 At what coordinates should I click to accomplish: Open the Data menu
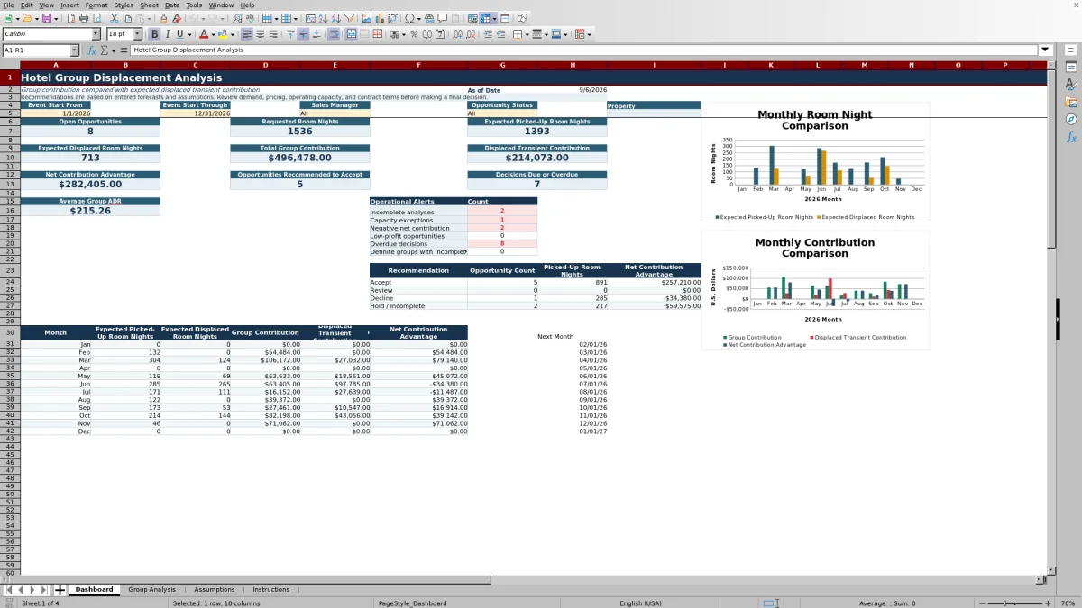click(172, 5)
